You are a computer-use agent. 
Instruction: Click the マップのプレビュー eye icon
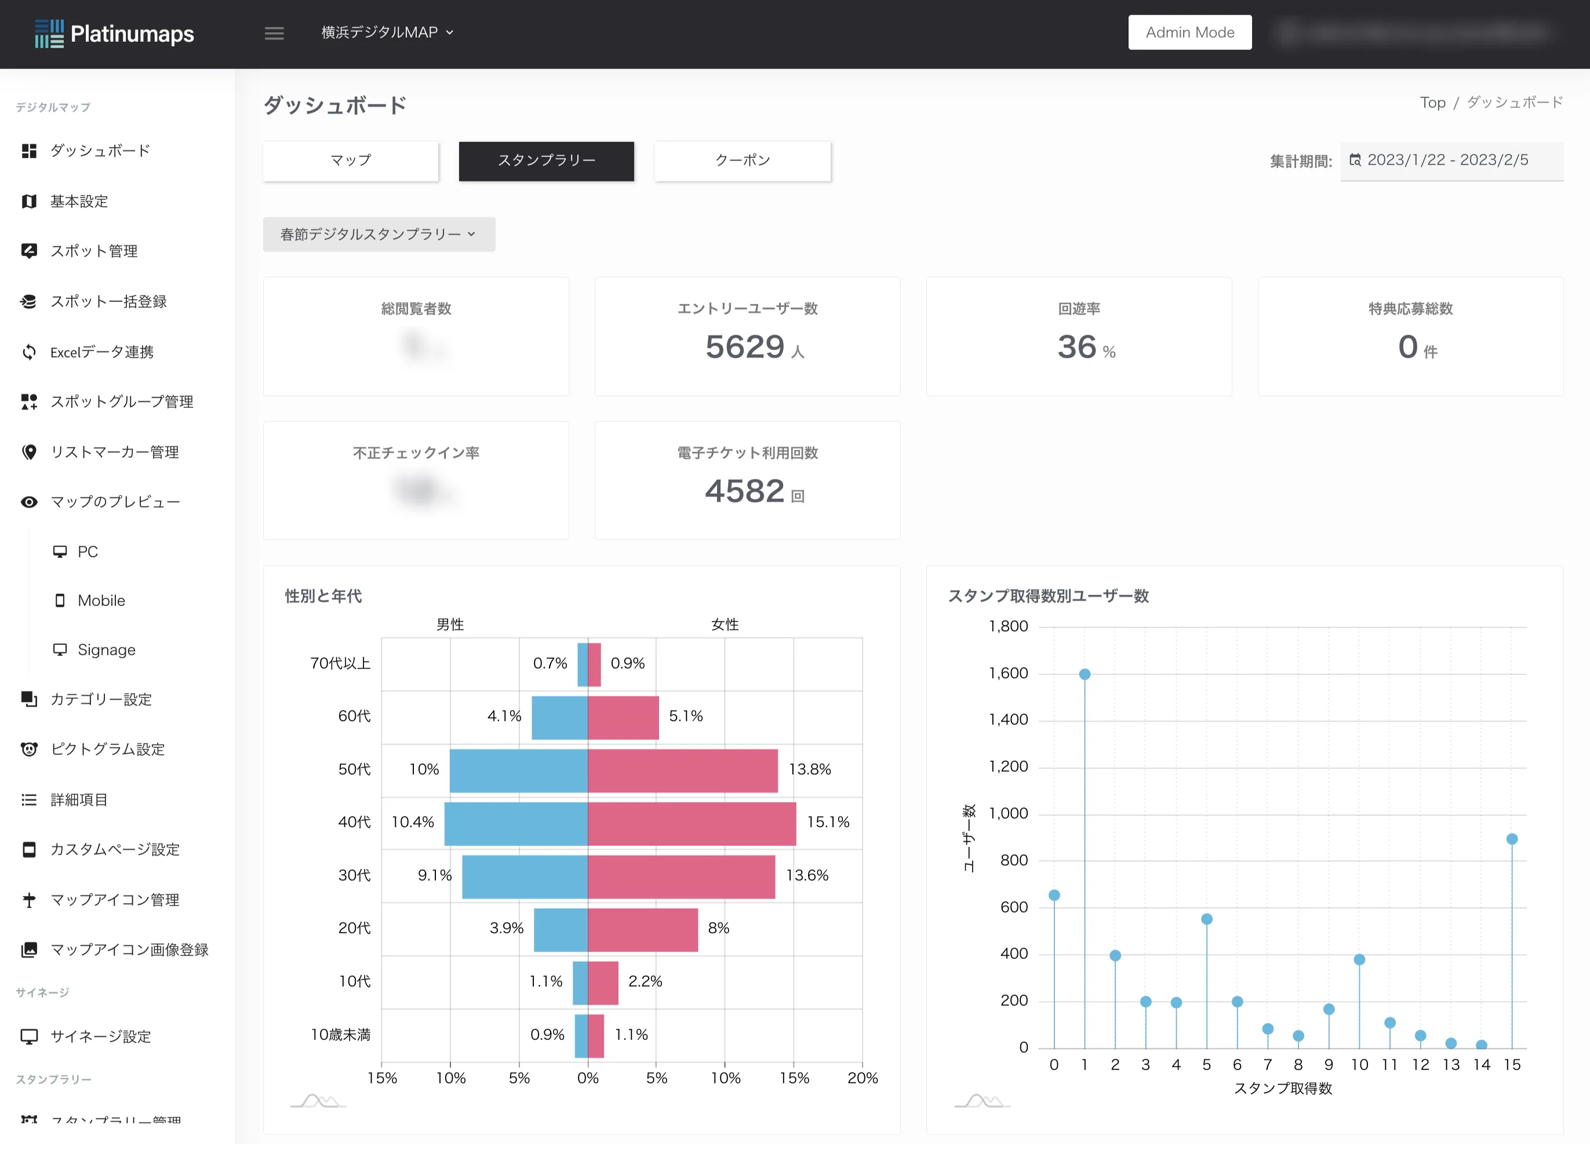[x=29, y=502]
